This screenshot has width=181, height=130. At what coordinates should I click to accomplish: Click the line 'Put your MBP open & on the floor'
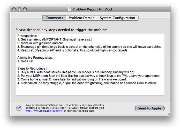(x=89, y=76)
